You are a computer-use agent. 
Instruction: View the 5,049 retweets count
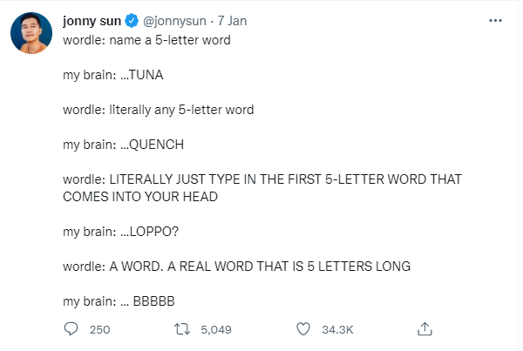click(x=215, y=329)
